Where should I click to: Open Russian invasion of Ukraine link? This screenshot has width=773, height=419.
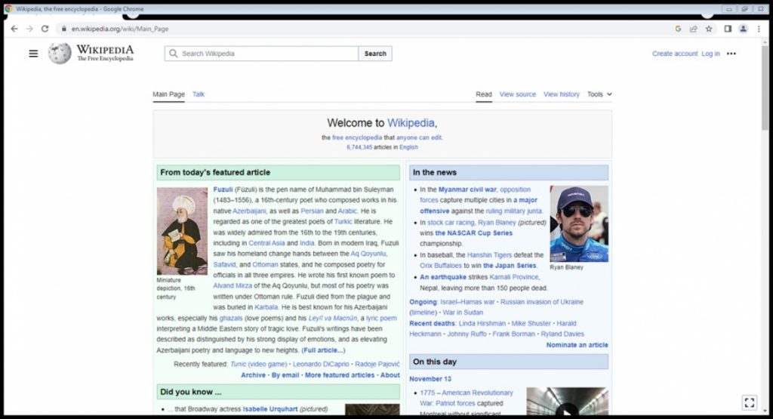pos(542,302)
